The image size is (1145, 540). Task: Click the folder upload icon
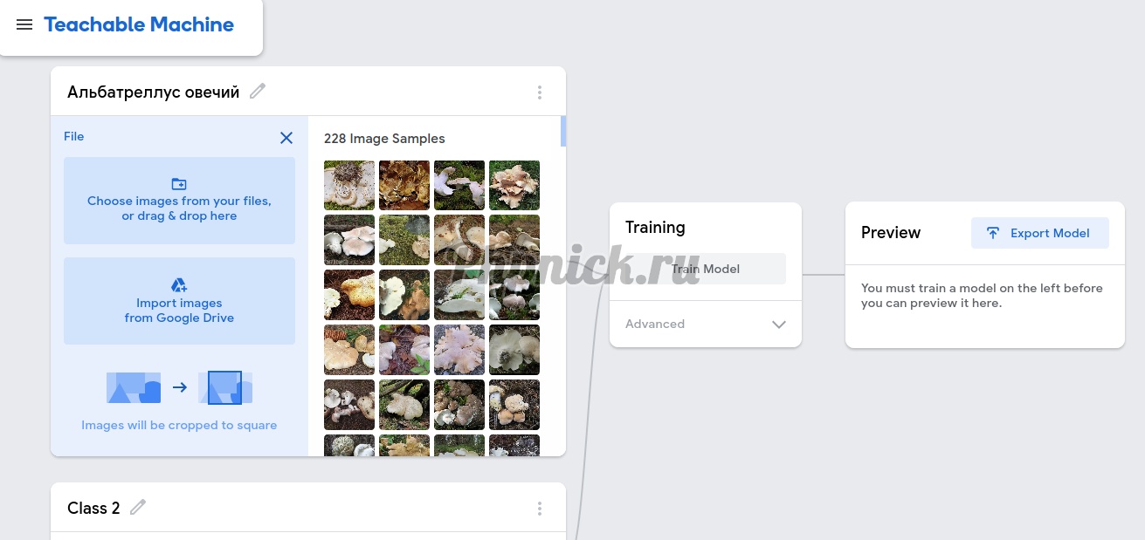tap(179, 184)
